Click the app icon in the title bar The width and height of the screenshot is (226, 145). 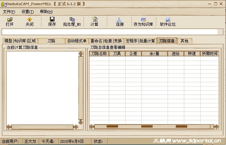[4, 4]
